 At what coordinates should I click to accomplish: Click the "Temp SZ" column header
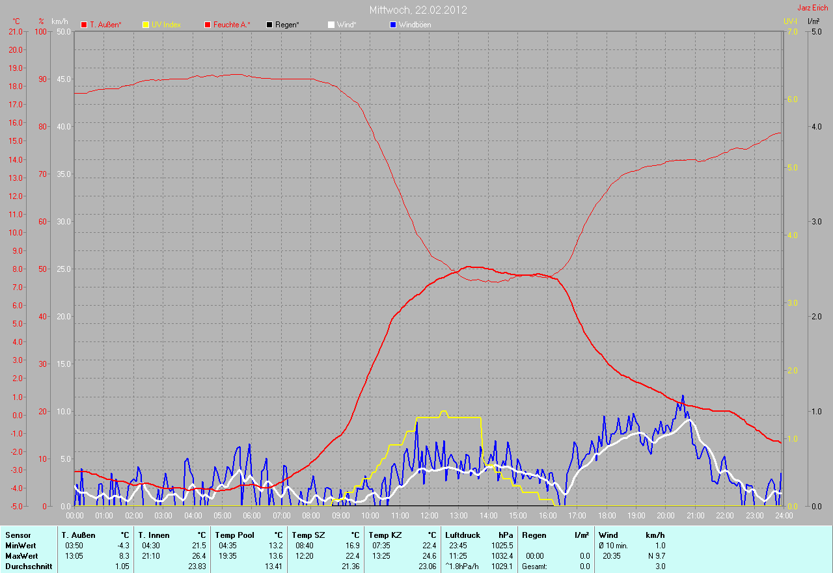308,535
